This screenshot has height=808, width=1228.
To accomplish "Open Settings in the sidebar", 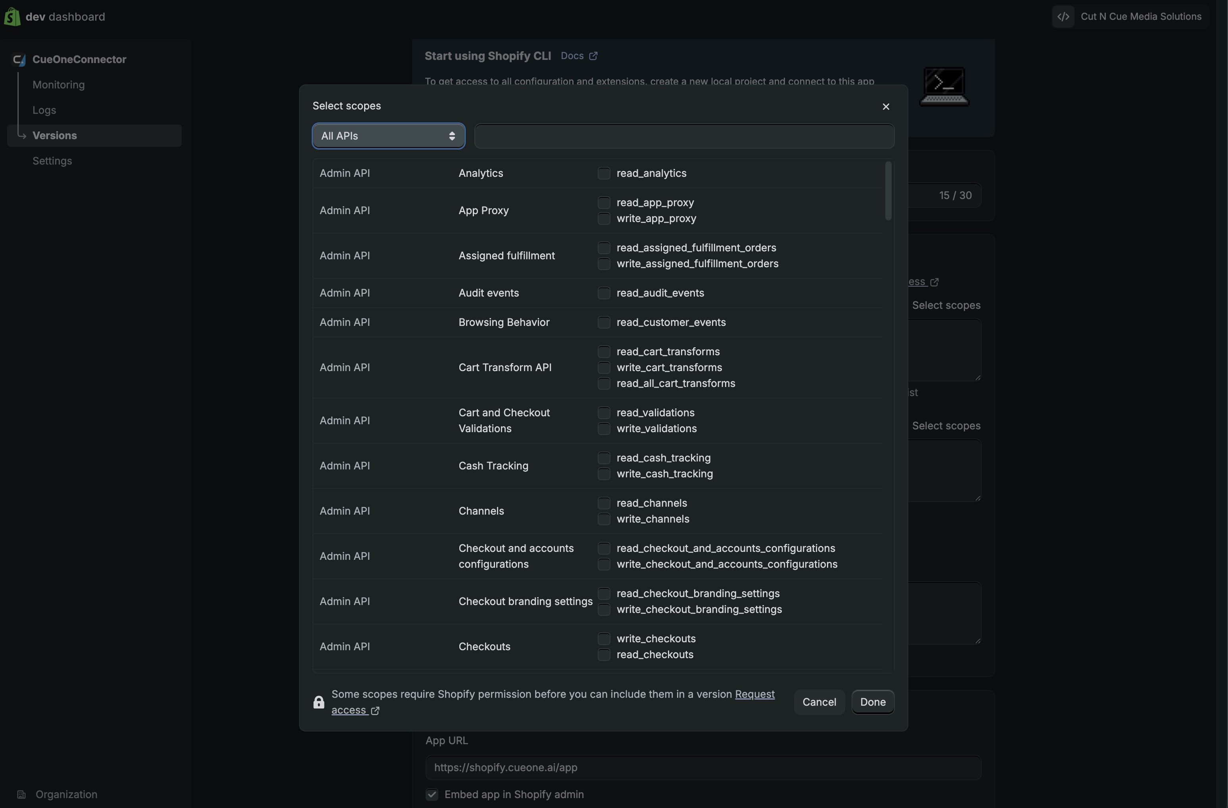I will 52,161.
